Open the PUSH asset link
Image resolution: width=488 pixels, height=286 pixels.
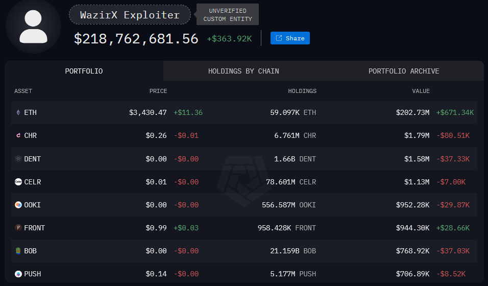[x=32, y=274]
